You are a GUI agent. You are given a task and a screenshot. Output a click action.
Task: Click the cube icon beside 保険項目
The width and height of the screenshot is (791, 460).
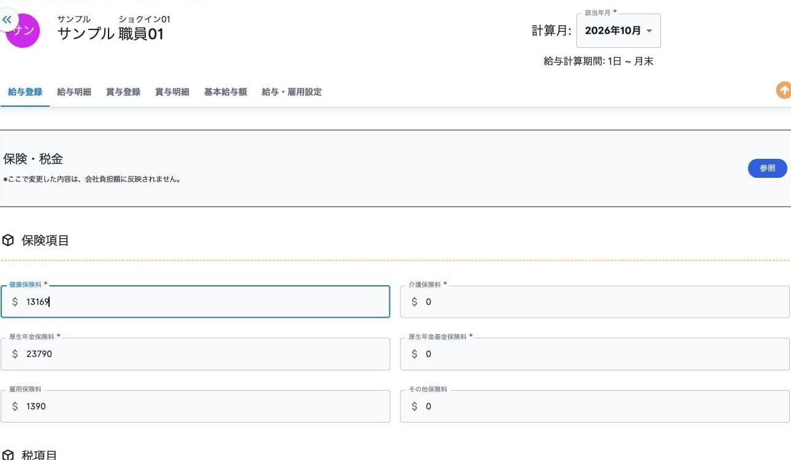tap(9, 240)
